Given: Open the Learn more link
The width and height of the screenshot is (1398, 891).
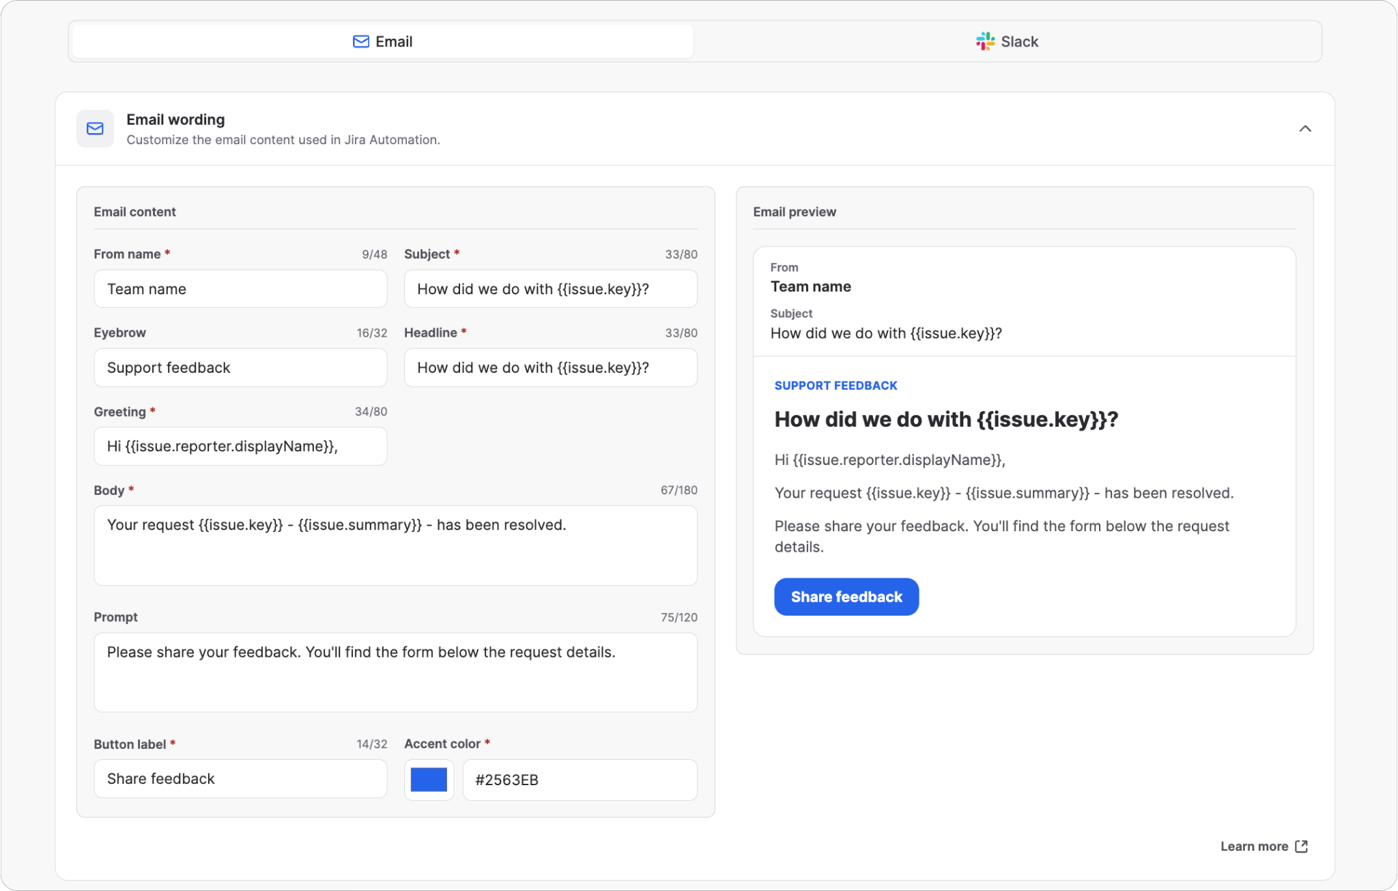Looking at the screenshot, I should [x=1264, y=846].
